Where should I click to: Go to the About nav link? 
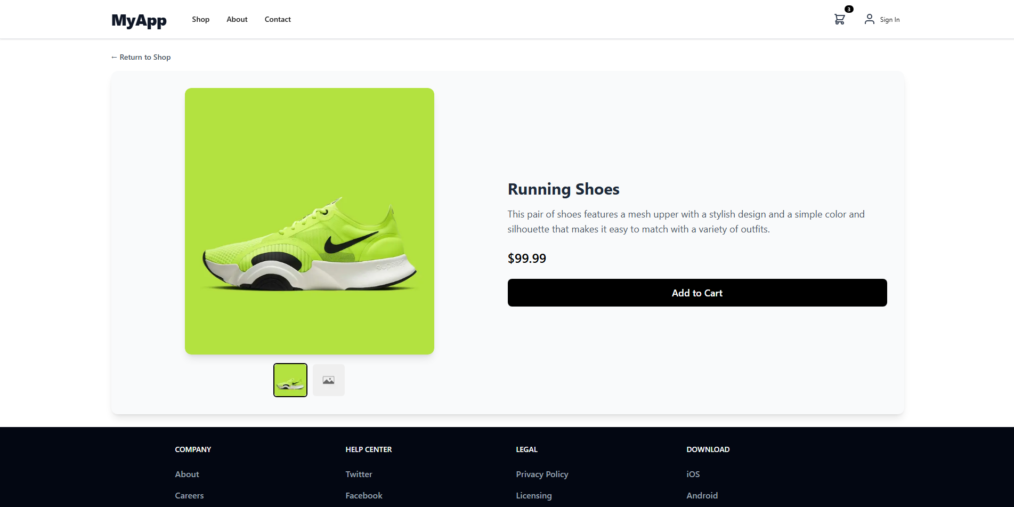coord(237,19)
